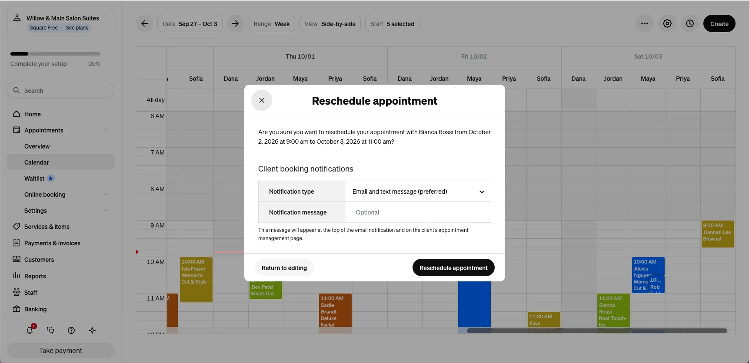Select Calendar in the sidebar

coord(61,162)
